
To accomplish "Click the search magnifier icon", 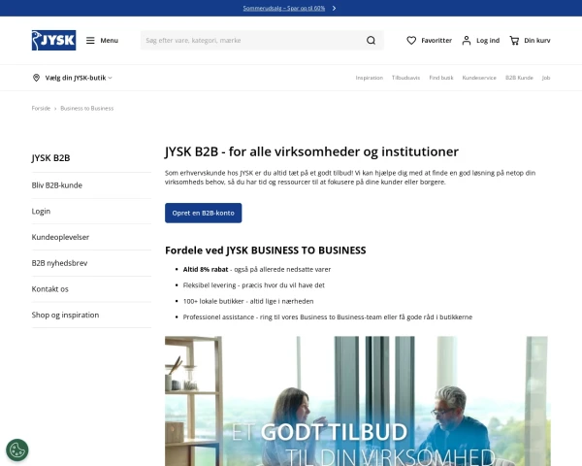I will click(371, 40).
